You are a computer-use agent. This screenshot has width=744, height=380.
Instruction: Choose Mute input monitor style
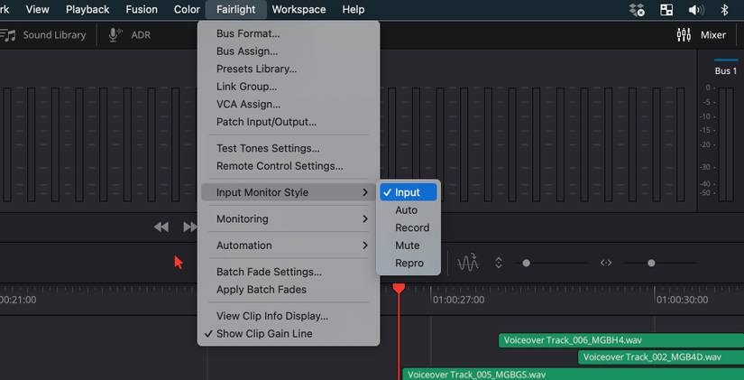click(407, 246)
